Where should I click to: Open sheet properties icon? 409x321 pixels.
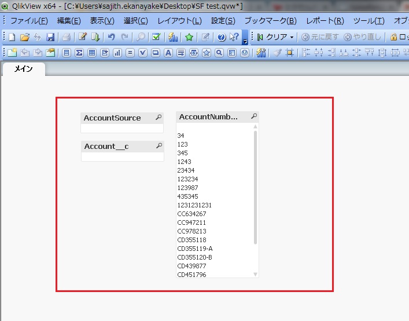click(50, 53)
